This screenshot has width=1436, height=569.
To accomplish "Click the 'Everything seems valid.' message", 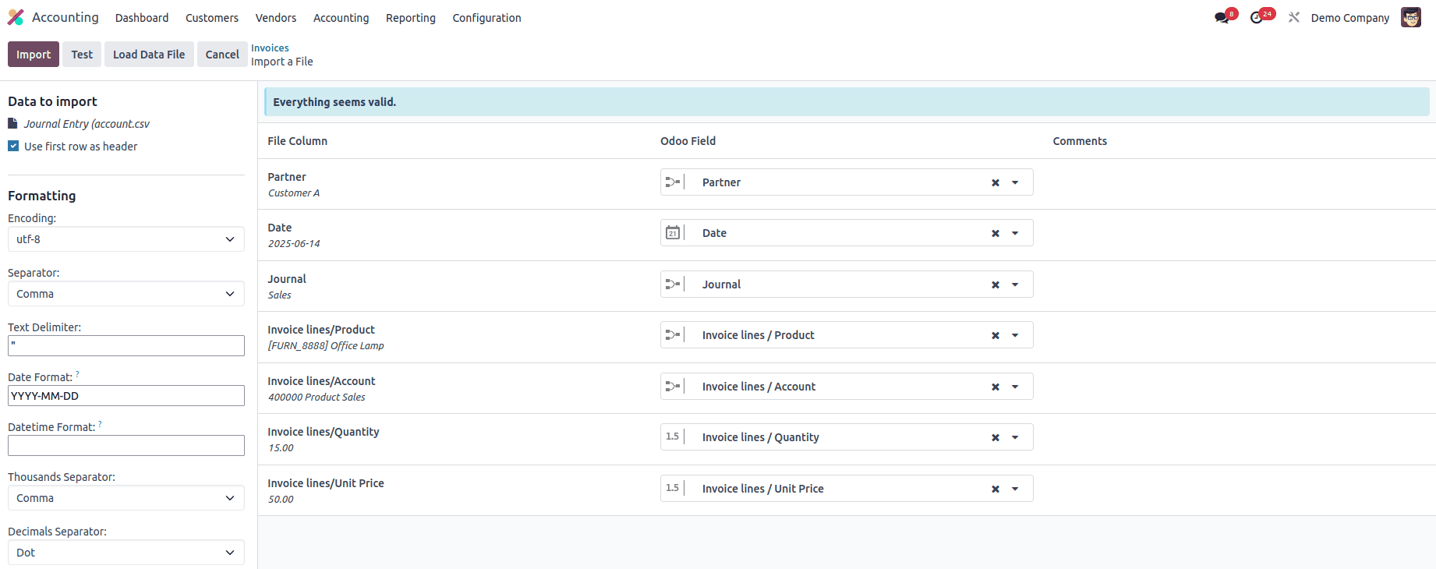I will [x=334, y=102].
